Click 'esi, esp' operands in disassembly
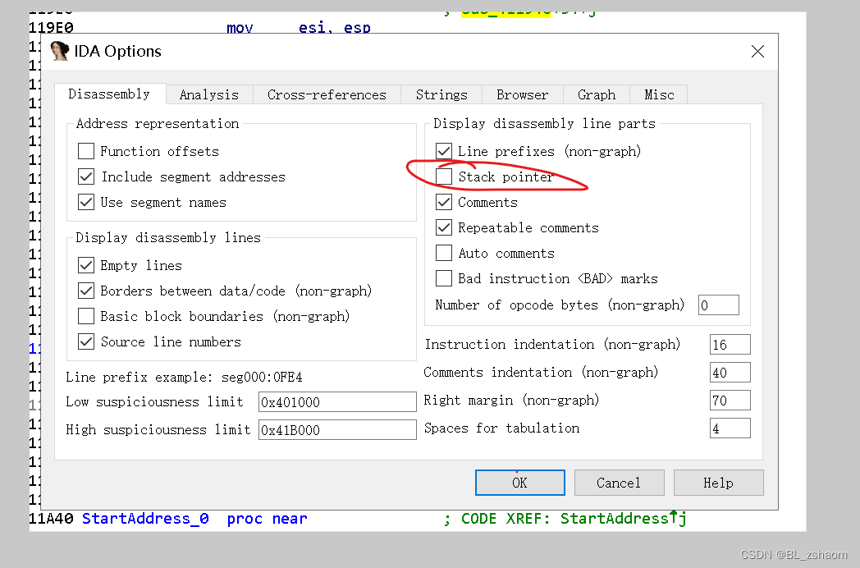The width and height of the screenshot is (860, 568). click(x=335, y=27)
